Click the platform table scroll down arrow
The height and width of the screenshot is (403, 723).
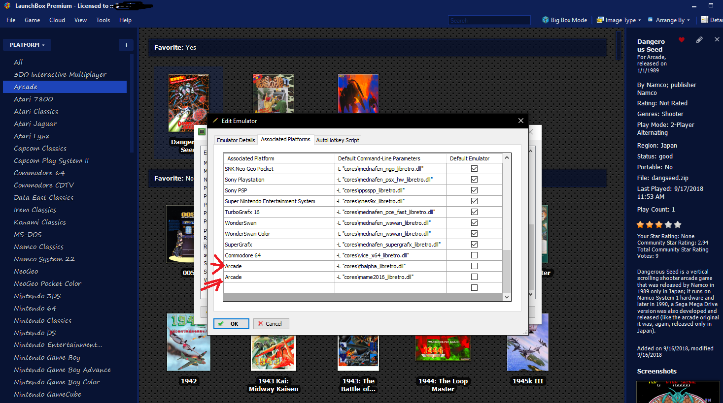507,297
